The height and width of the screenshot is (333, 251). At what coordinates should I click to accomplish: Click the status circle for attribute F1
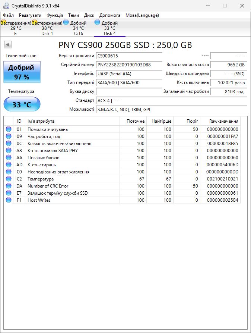point(9,200)
